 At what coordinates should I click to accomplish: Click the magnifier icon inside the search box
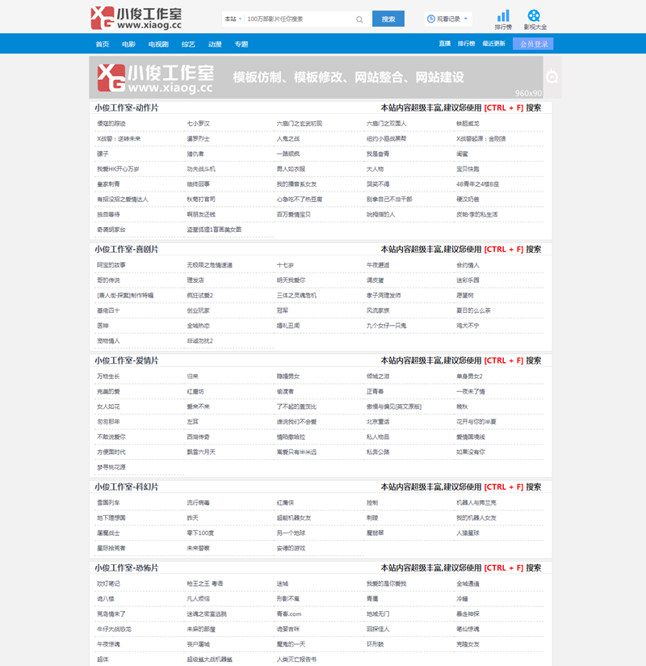click(x=359, y=19)
